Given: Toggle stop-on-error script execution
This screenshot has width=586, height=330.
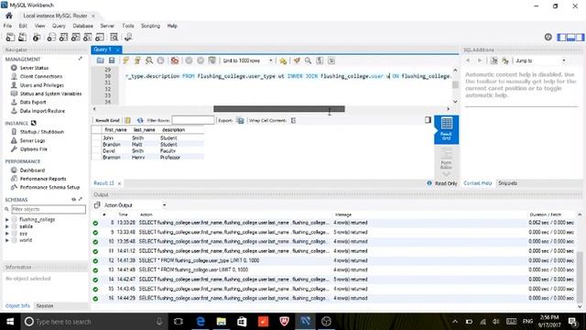Looking at the screenshot, I should pos(175,60).
